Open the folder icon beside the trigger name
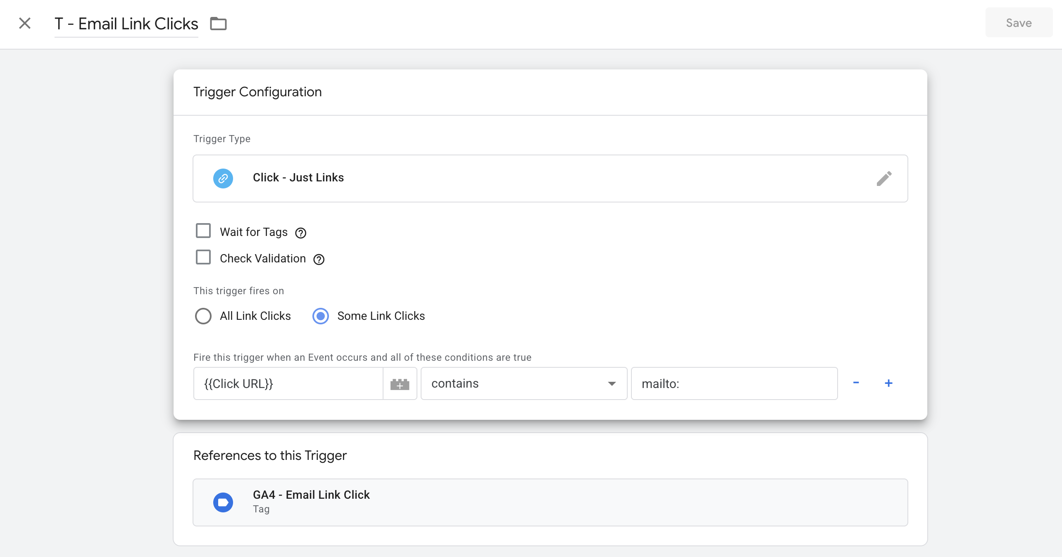This screenshot has width=1062, height=557. 218,24
